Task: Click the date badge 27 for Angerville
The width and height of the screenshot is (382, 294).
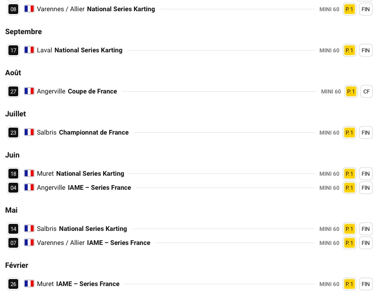Action: (13, 92)
